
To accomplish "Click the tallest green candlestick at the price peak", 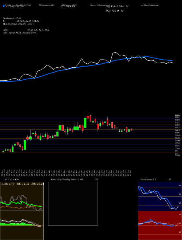I will pos(85,123).
